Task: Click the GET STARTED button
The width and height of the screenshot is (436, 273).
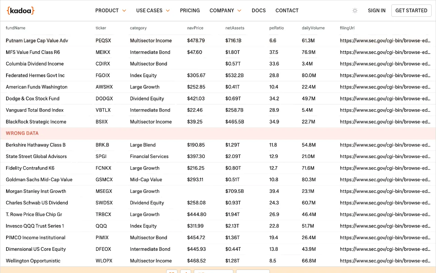Action: click(411, 11)
